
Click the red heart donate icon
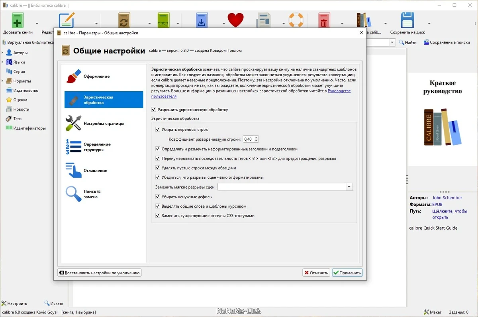[235, 20]
